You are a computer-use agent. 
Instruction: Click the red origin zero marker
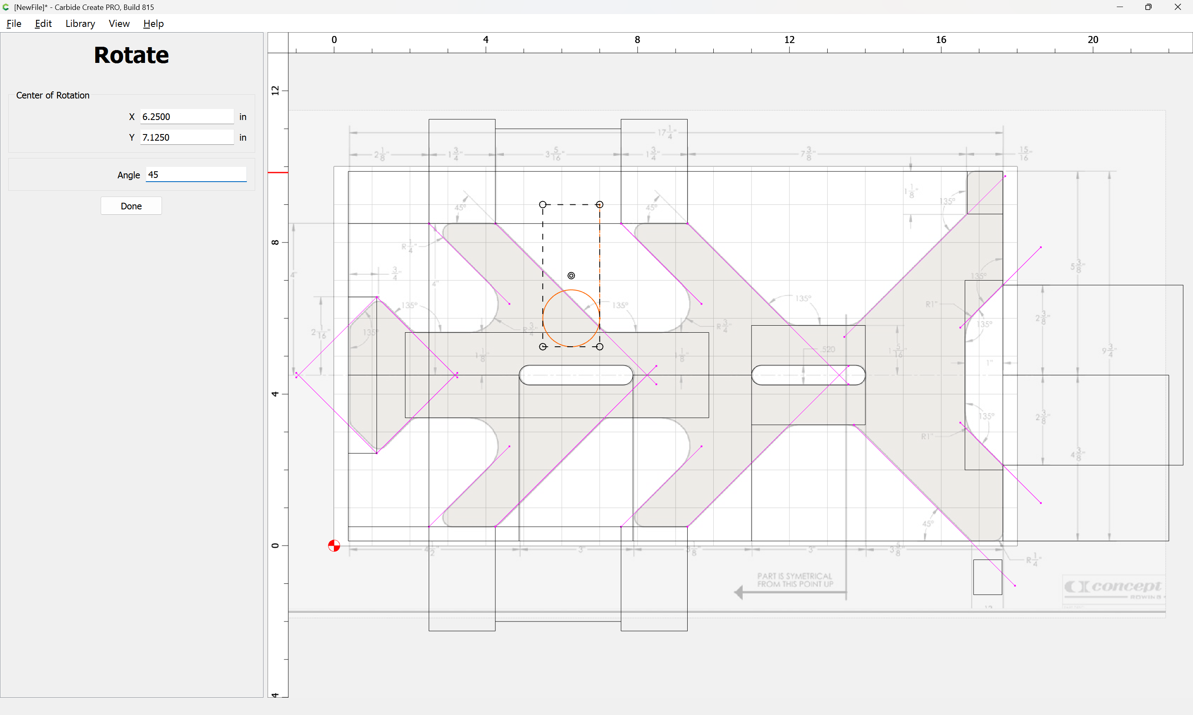pos(334,545)
